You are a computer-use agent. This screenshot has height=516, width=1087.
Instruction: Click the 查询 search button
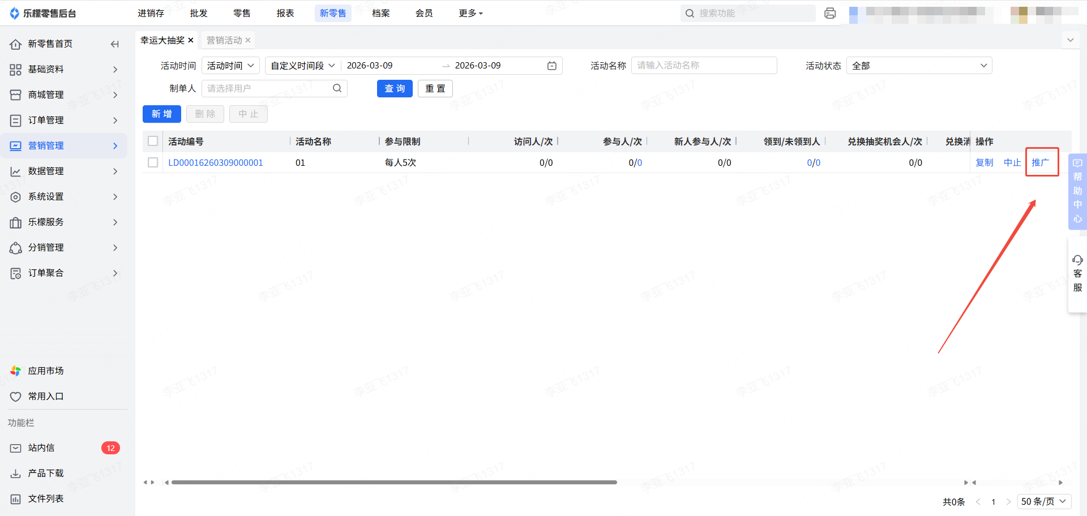click(x=395, y=88)
